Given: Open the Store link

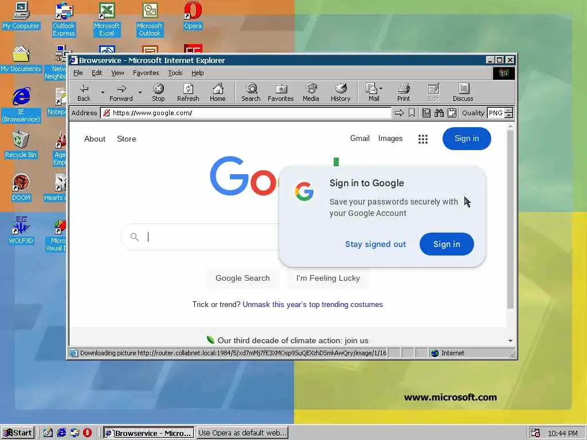Looking at the screenshot, I should (127, 139).
